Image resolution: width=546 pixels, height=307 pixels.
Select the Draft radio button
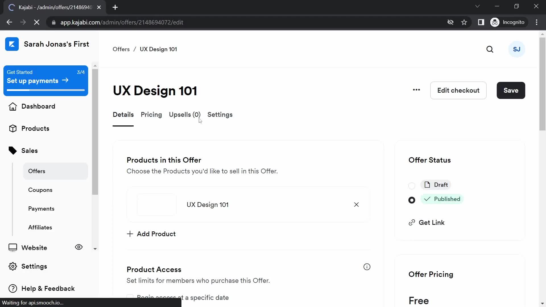pyautogui.click(x=411, y=186)
